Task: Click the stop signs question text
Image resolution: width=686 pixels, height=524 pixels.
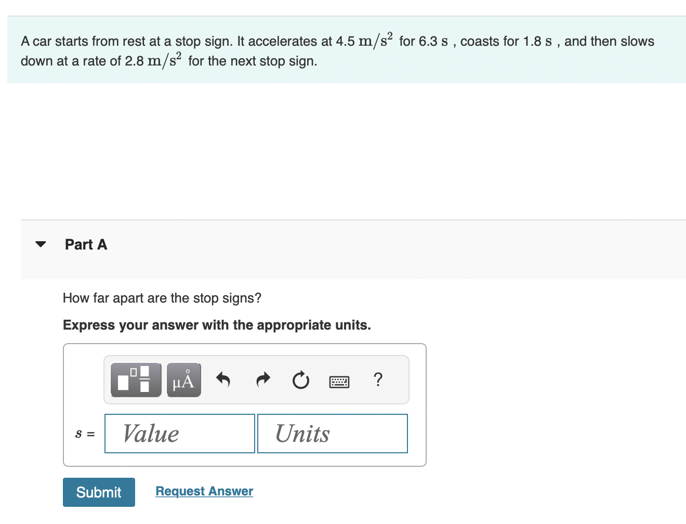Action: point(162,298)
